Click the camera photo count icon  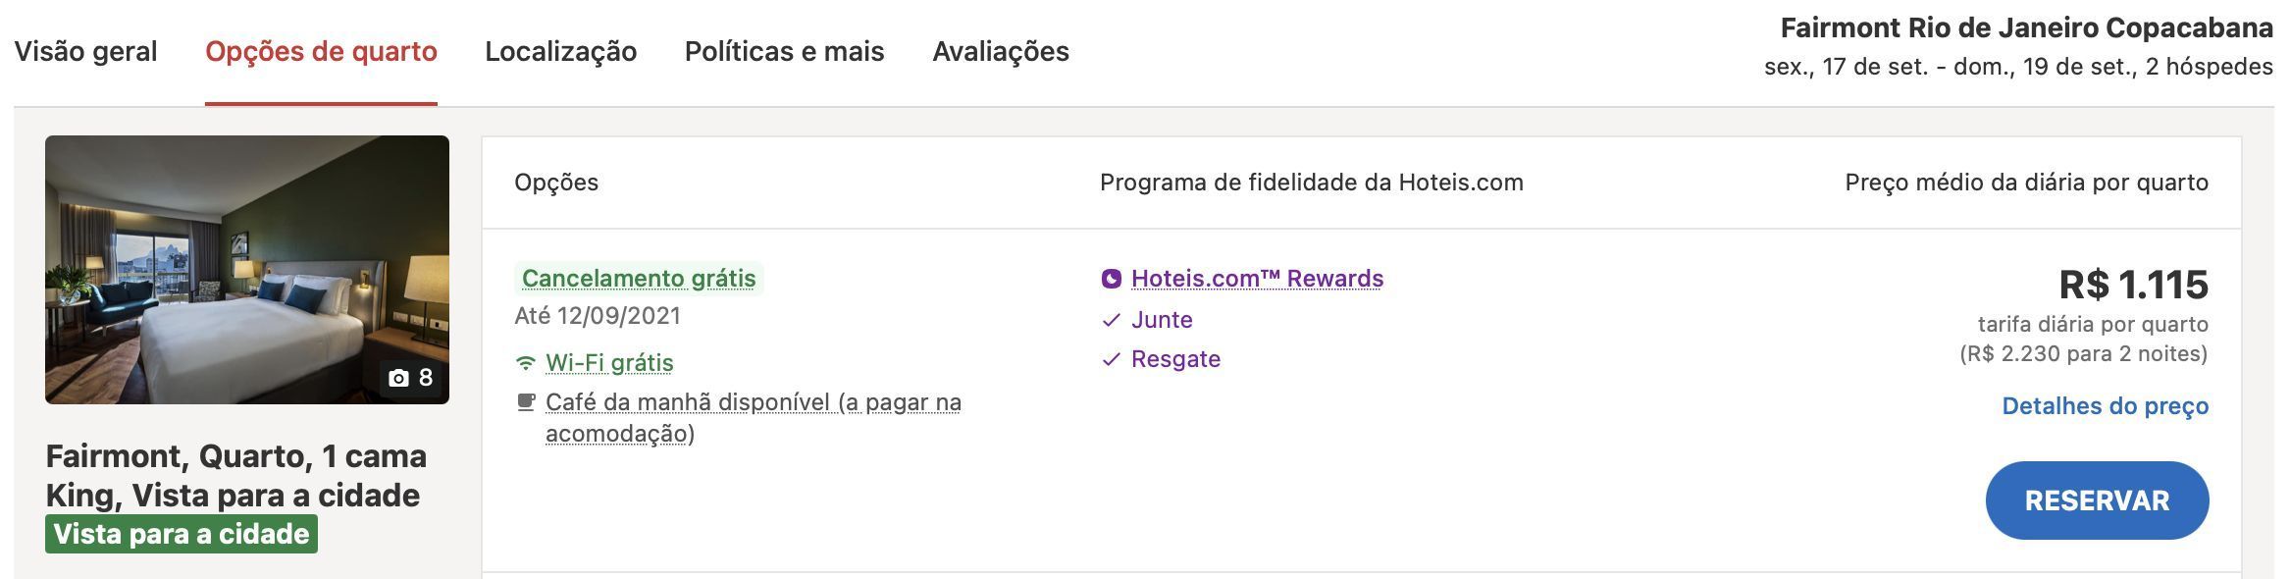coord(398,378)
